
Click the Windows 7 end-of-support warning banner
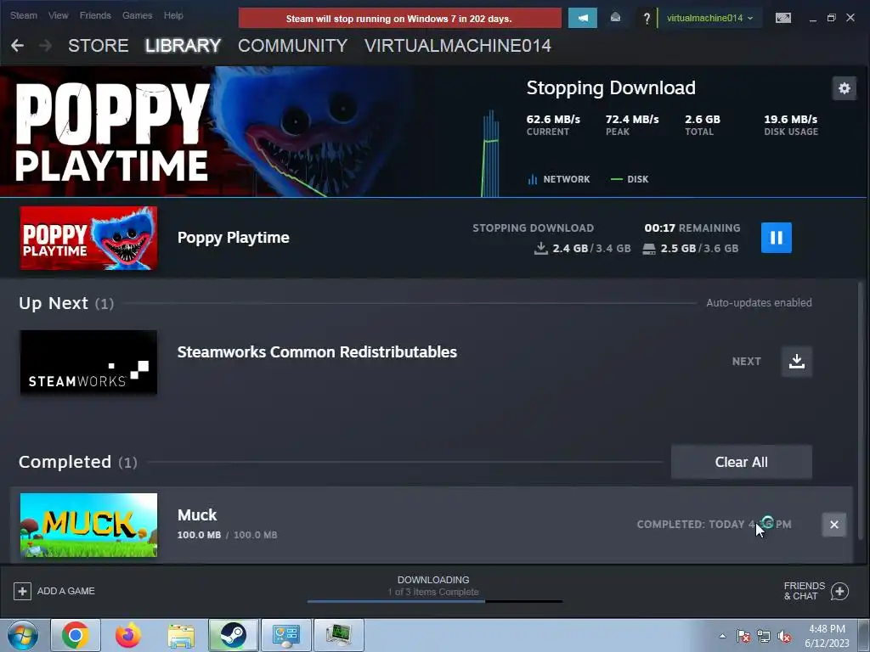point(399,19)
